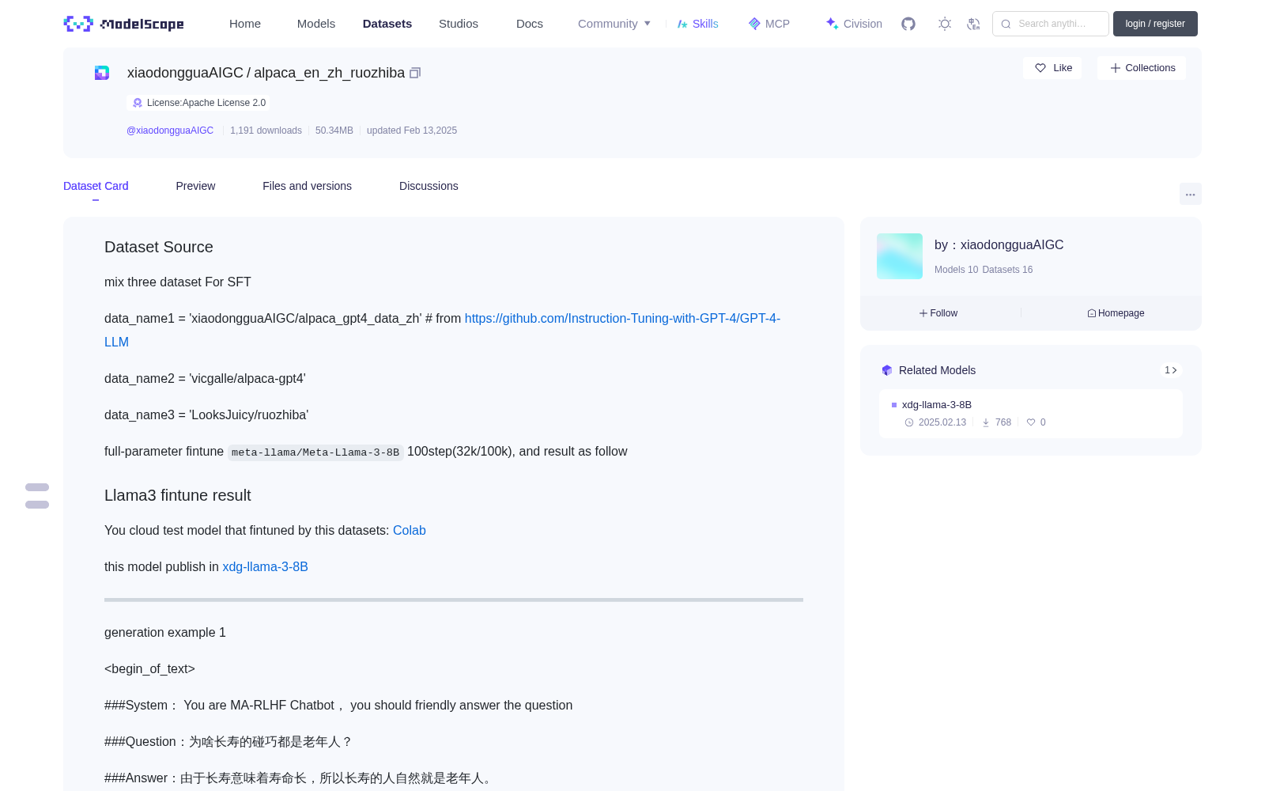Open the xdg-llama-3-8B related model card
This screenshot has width=1265, height=791.
[1031, 414]
